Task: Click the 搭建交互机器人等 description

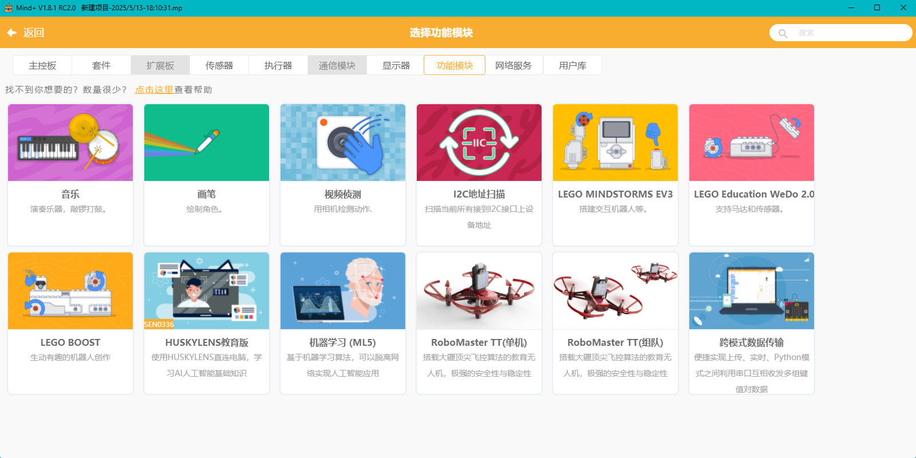Action: coord(615,209)
